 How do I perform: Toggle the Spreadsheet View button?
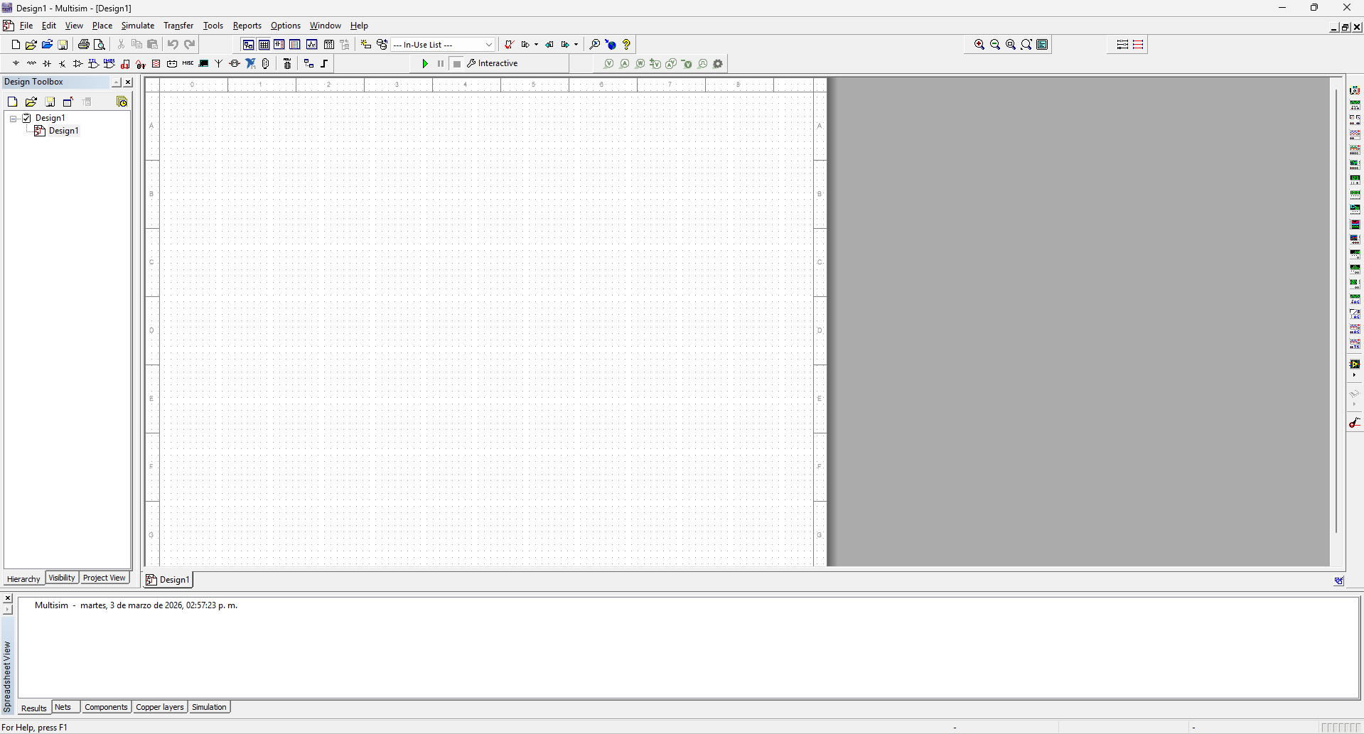pyautogui.click(x=264, y=44)
